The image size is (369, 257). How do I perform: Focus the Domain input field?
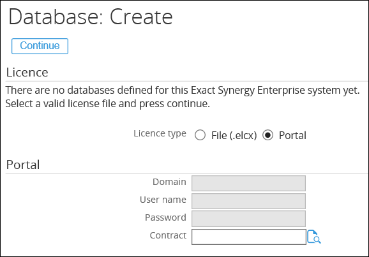248,183
